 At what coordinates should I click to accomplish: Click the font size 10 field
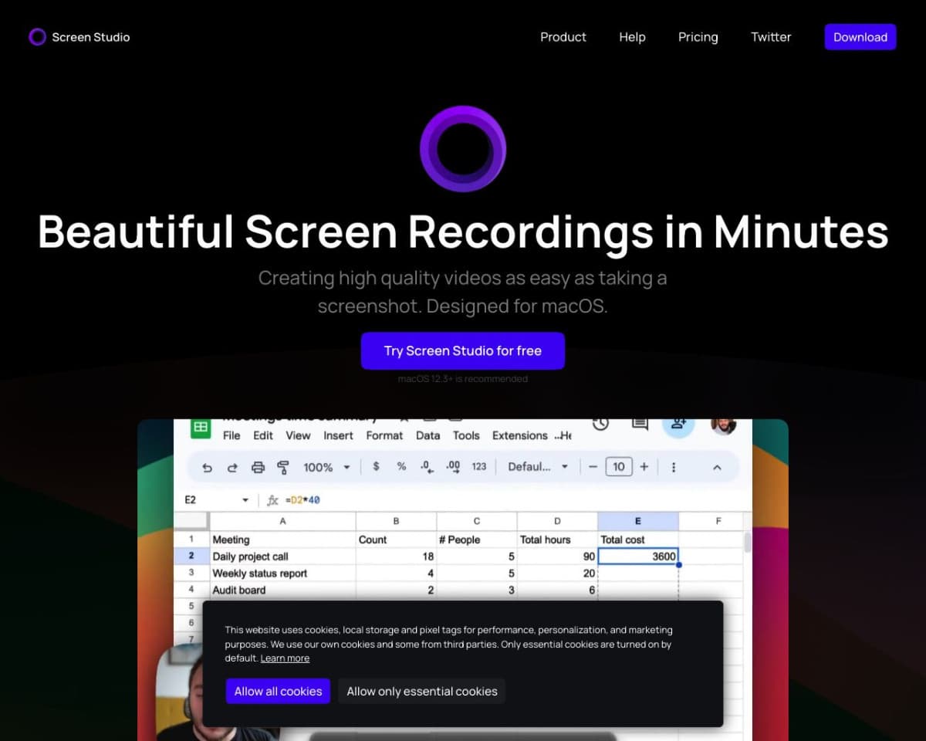(x=619, y=467)
